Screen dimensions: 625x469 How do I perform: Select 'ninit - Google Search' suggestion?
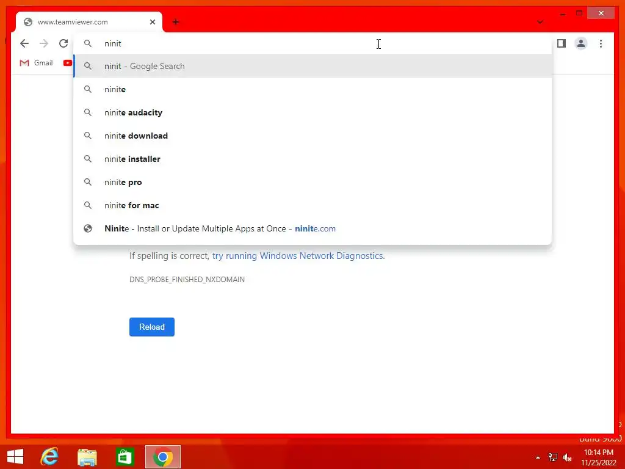(x=313, y=66)
